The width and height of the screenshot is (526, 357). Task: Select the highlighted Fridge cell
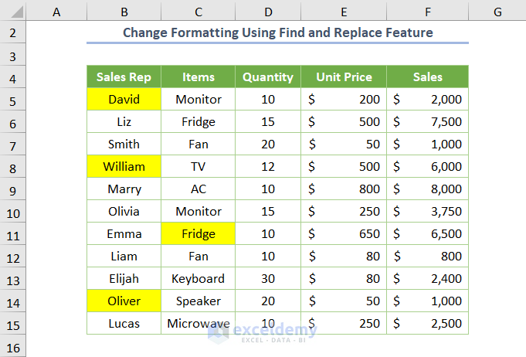pos(199,234)
